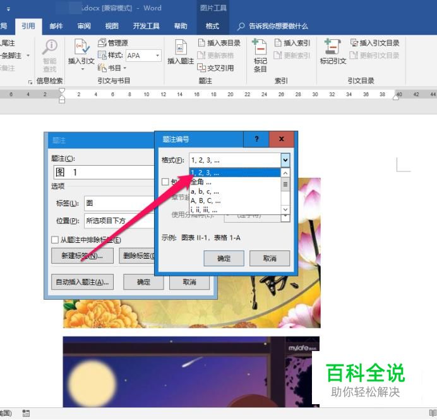Select the 'i, ii, iii, ...' format option
The height and width of the screenshot is (420, 437).
click(x=235, y=210)
